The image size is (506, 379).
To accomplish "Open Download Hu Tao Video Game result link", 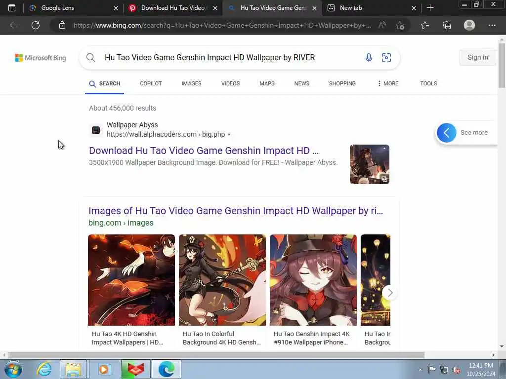I will coord(204,151).
